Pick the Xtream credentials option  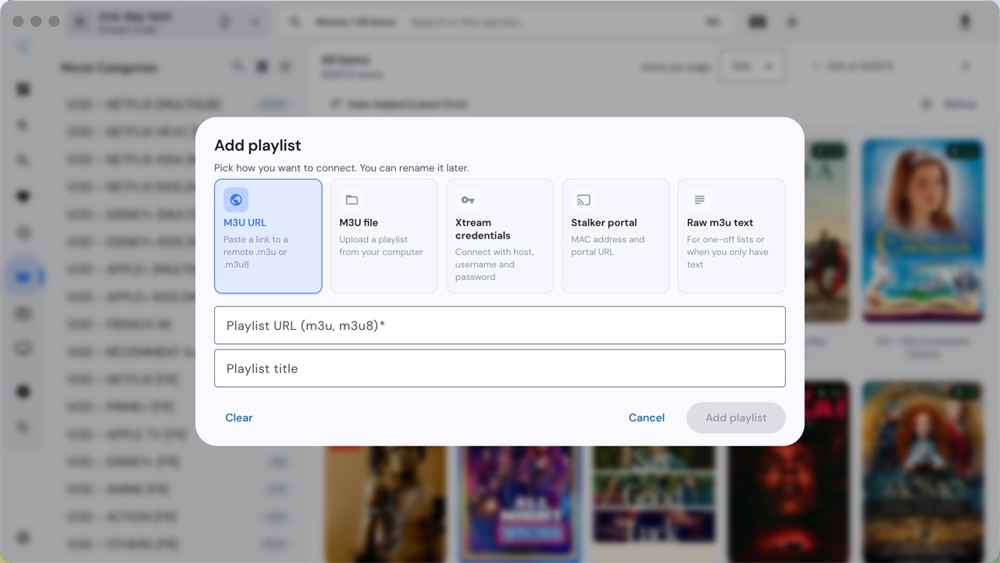(500, 236)
